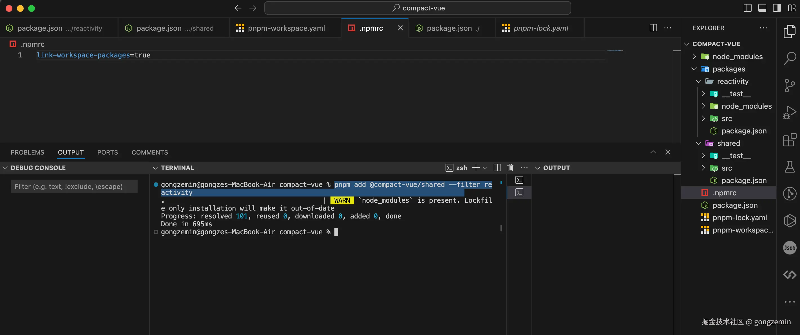Open the Run and Debug view

(789, 112)
